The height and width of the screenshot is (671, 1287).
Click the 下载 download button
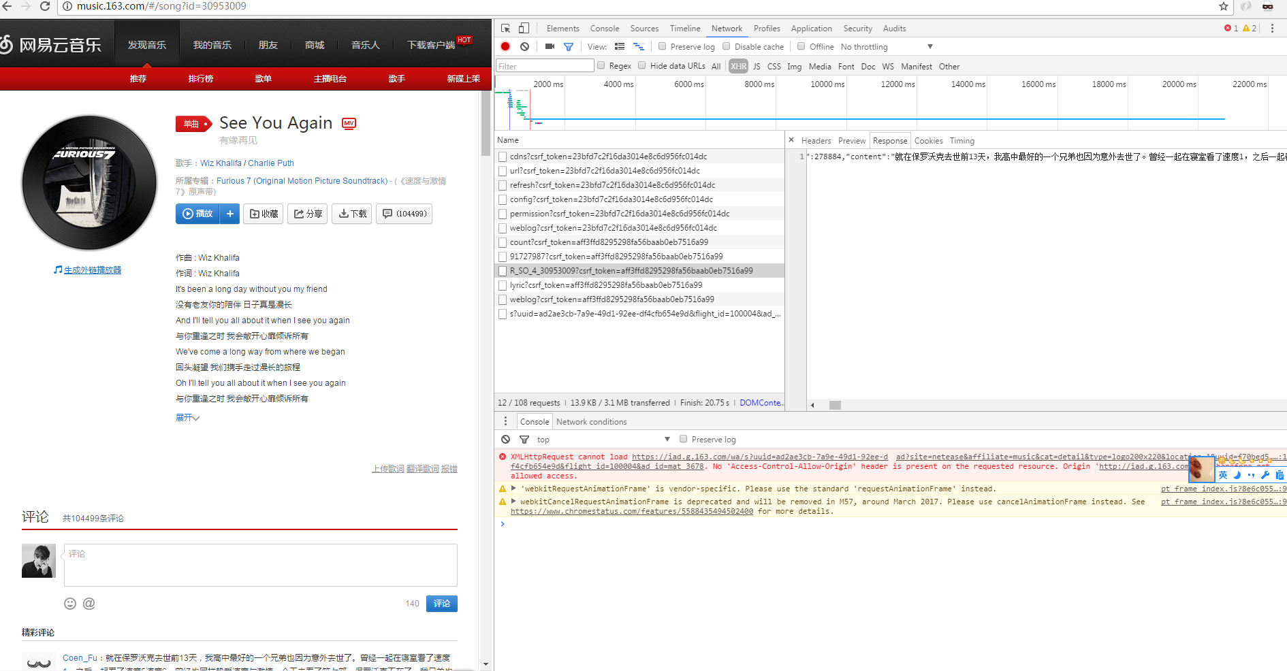click(x=352, y=214)
